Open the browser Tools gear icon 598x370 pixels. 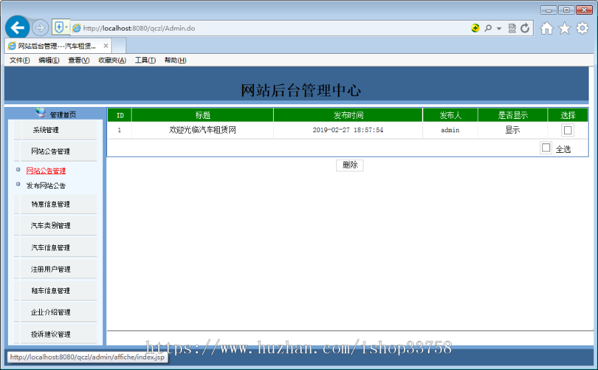pos(582,28)
